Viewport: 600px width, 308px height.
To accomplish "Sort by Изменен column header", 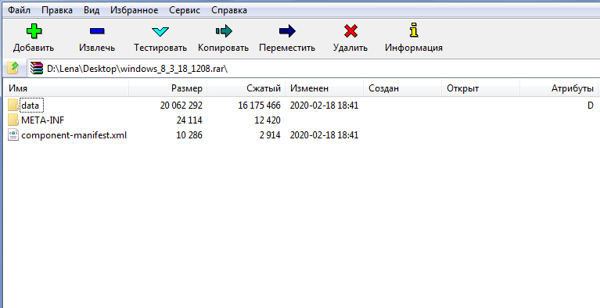I will click(x=324, y=88).
